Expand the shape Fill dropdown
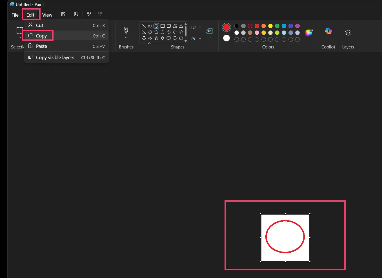The width and height of the screenshot is (382, 278). 200,38
